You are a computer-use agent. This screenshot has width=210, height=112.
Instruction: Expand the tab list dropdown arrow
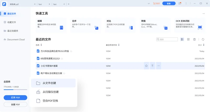pyautogui.click(x=149, y=4)
